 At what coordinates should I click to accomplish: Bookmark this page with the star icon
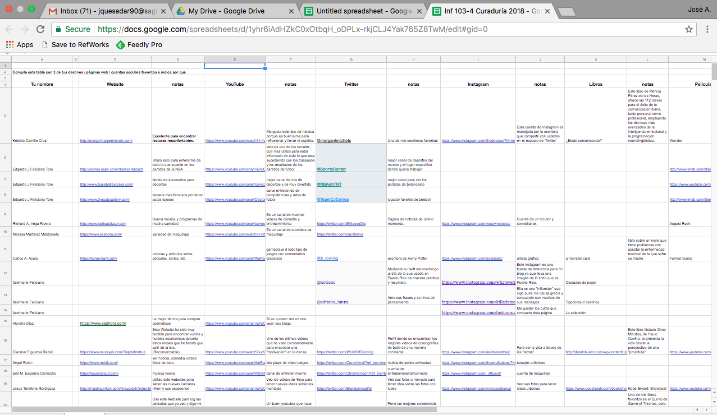[688, 29]
